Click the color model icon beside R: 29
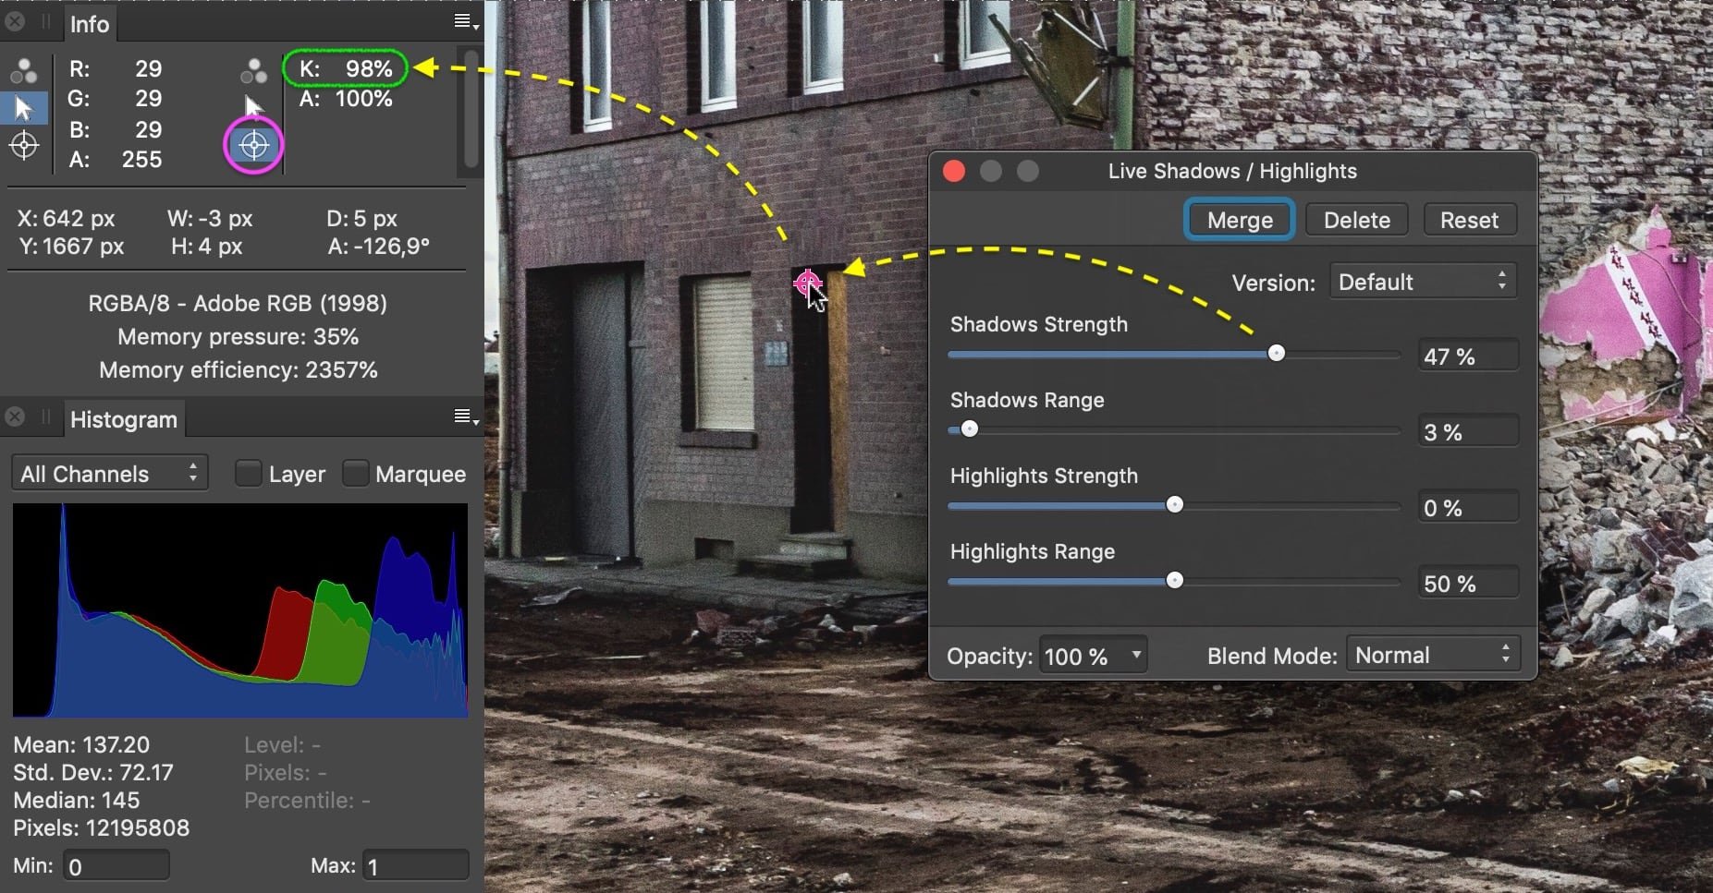This screenshot has height=893, width=1713. pos(23,70)
